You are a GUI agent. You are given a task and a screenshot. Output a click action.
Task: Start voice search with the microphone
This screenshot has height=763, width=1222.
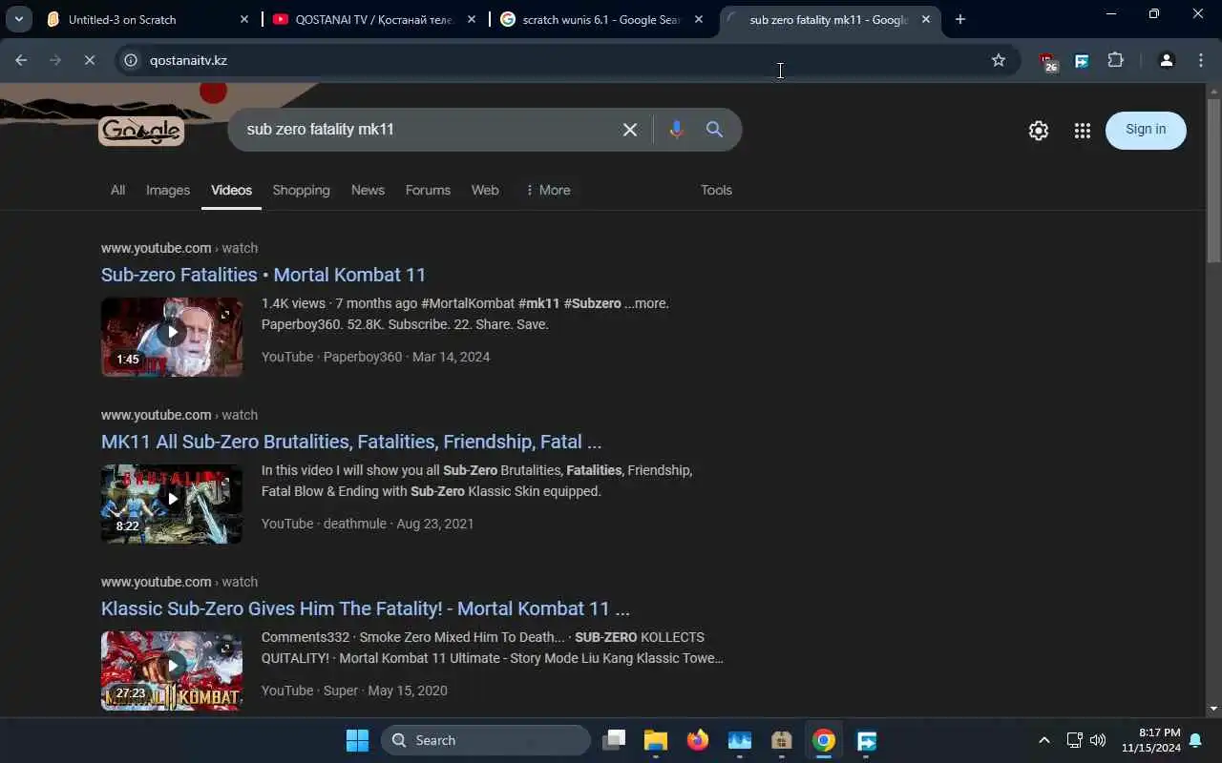click(676, 130)
